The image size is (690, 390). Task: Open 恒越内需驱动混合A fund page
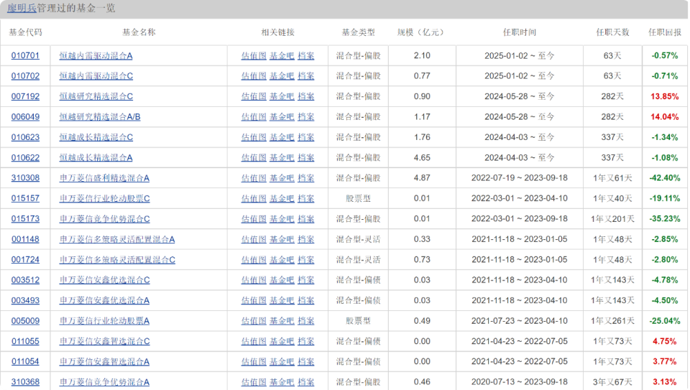pyautogui.click(x=96, y=56)
